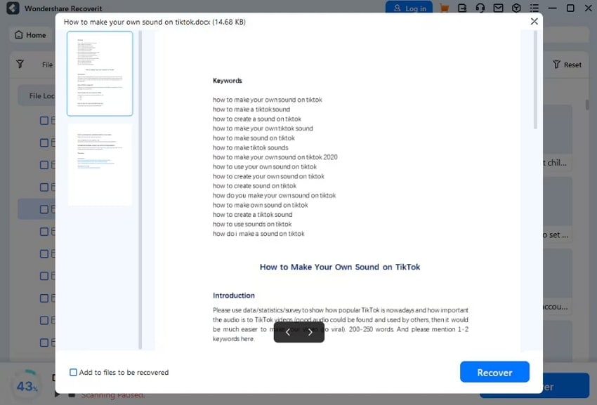Select the first page thumbnail
597x405 pixels.
(100, 74)
